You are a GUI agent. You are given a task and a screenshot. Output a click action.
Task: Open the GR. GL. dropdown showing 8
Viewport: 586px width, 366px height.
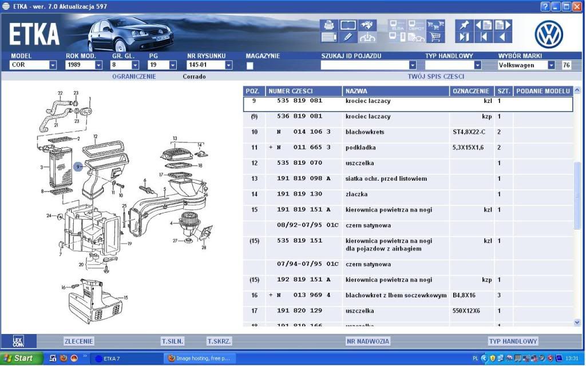pos(135,65)
